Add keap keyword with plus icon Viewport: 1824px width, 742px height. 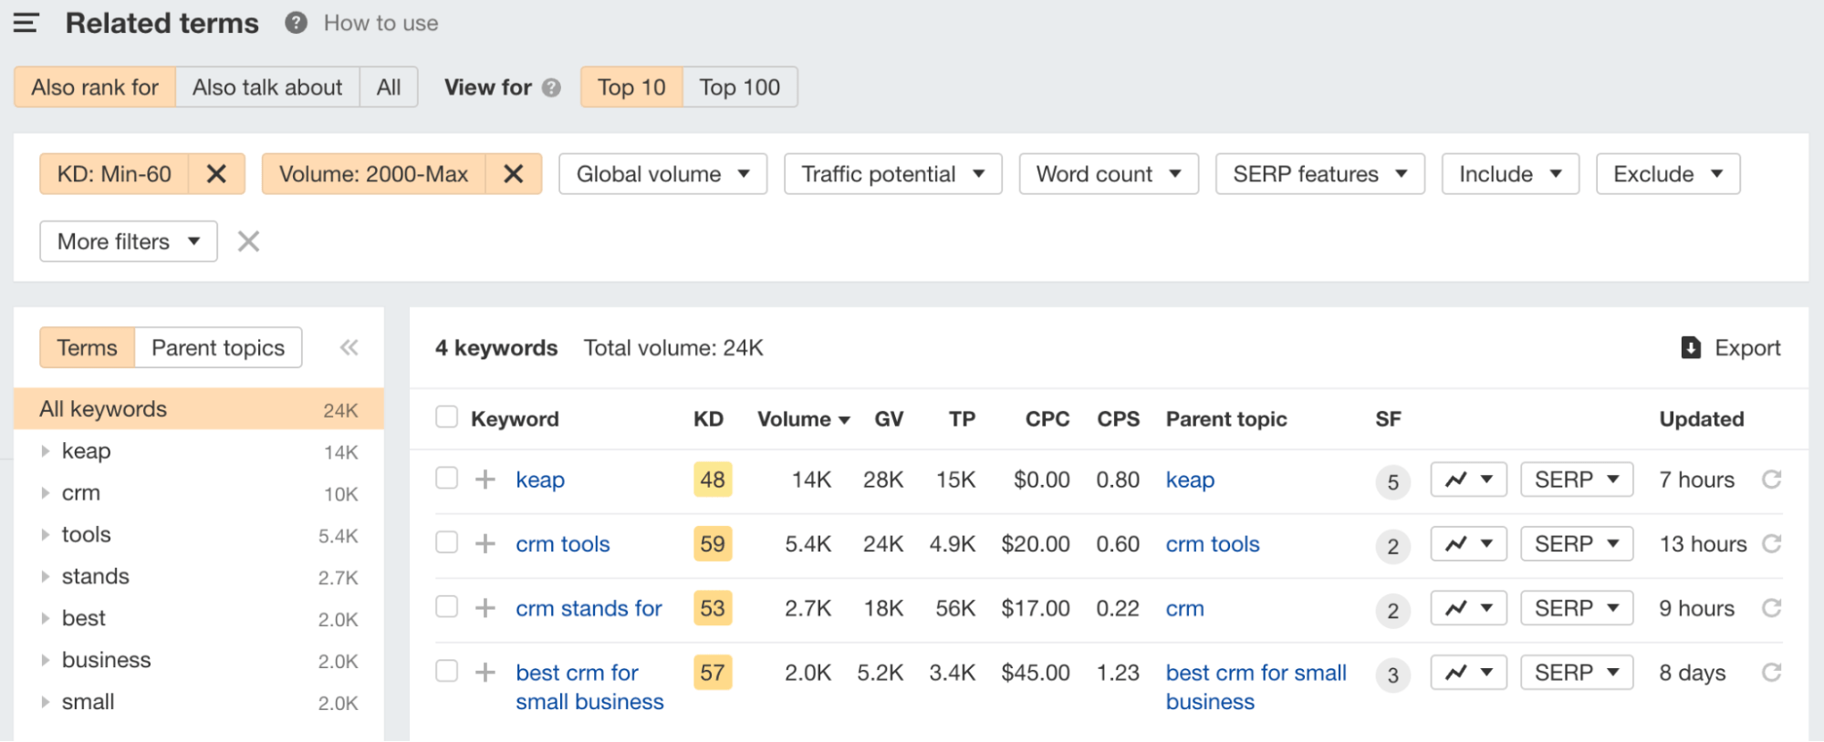coord(485,479)
